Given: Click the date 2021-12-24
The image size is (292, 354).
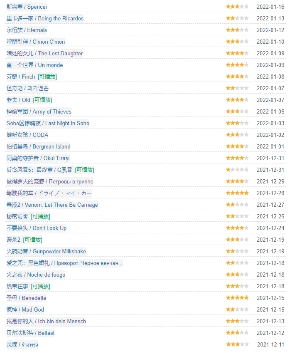Looking at the screenshot, I should [270, 228].
